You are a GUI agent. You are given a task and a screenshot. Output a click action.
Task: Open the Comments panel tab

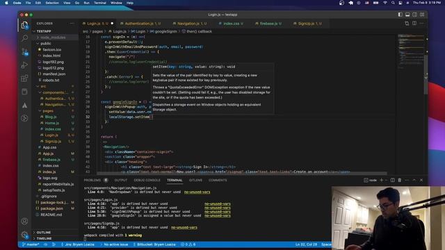218,181
